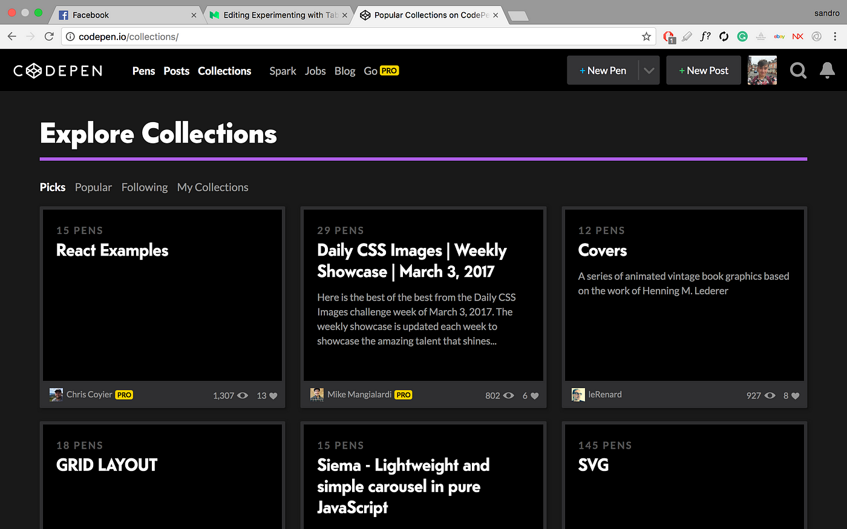The width and height of the screenshot is (847, 529).
Task: Switch to the Editing Experimenting Medium tab
Action: point(278,15)
